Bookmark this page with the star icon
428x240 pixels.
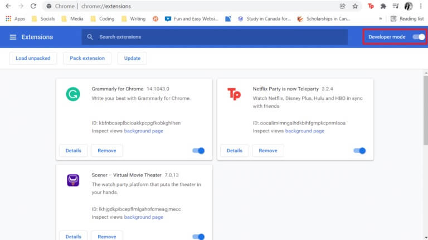(x=355, y=6)
